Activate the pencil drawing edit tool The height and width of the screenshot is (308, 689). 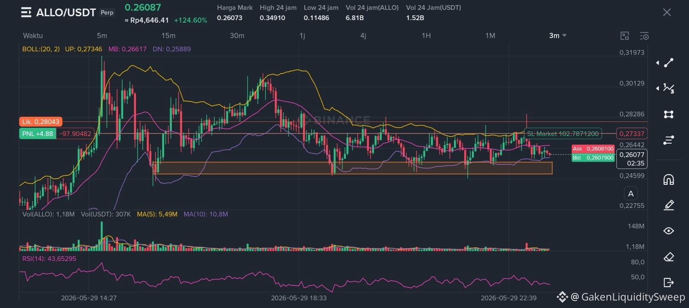(668, 205)
